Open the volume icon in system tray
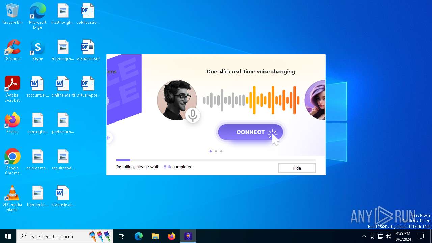The image size is (432, 243). [388, 236]
